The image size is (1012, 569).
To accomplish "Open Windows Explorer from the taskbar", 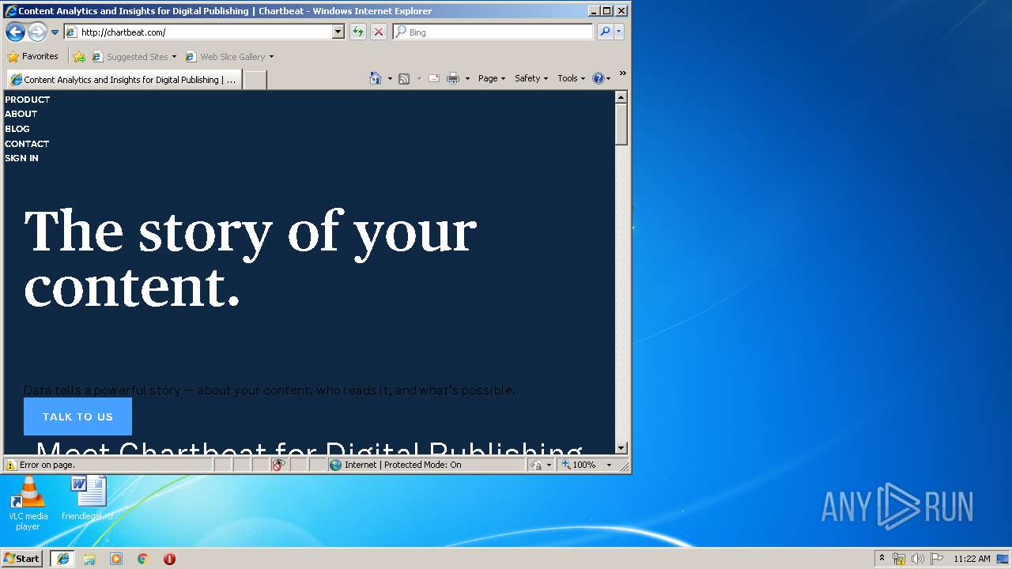I will pos(89,559).
